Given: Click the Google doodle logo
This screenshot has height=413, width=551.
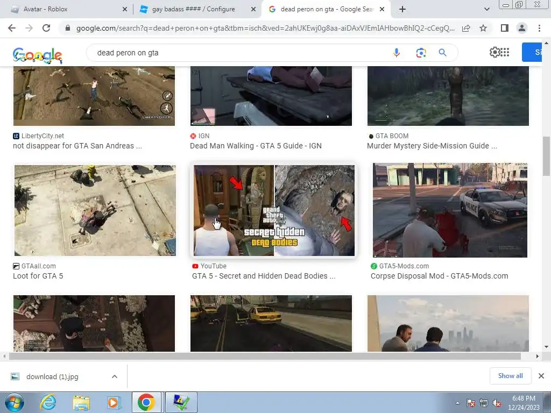Looking at the screenshot, I should click(x=37, y=55).
